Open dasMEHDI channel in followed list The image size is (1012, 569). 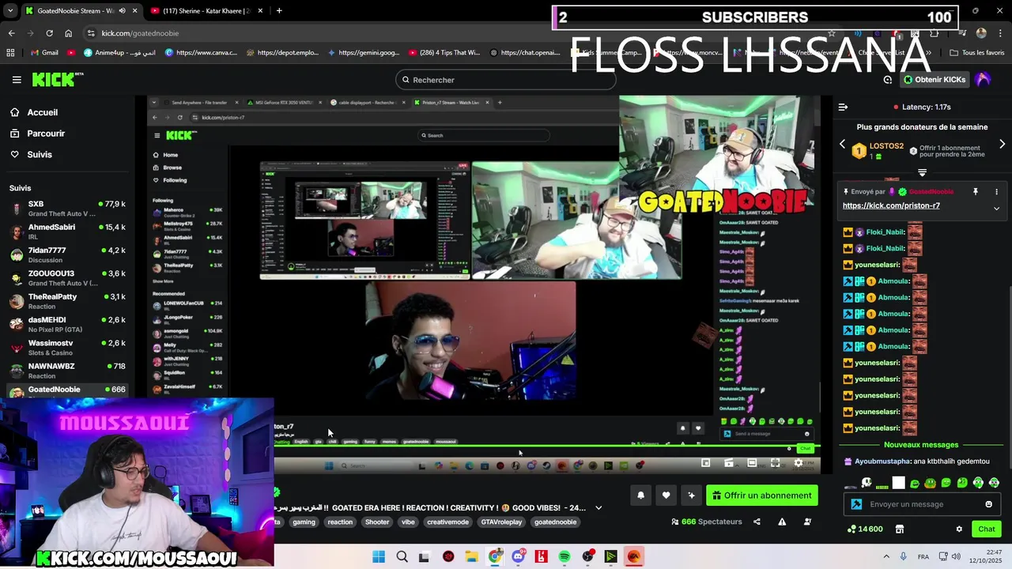67,324
